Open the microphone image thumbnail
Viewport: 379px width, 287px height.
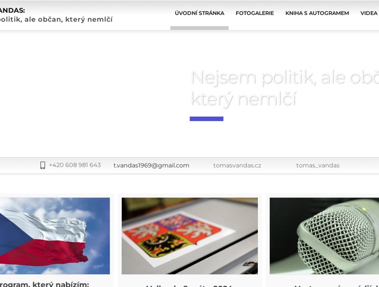[324, 236]
